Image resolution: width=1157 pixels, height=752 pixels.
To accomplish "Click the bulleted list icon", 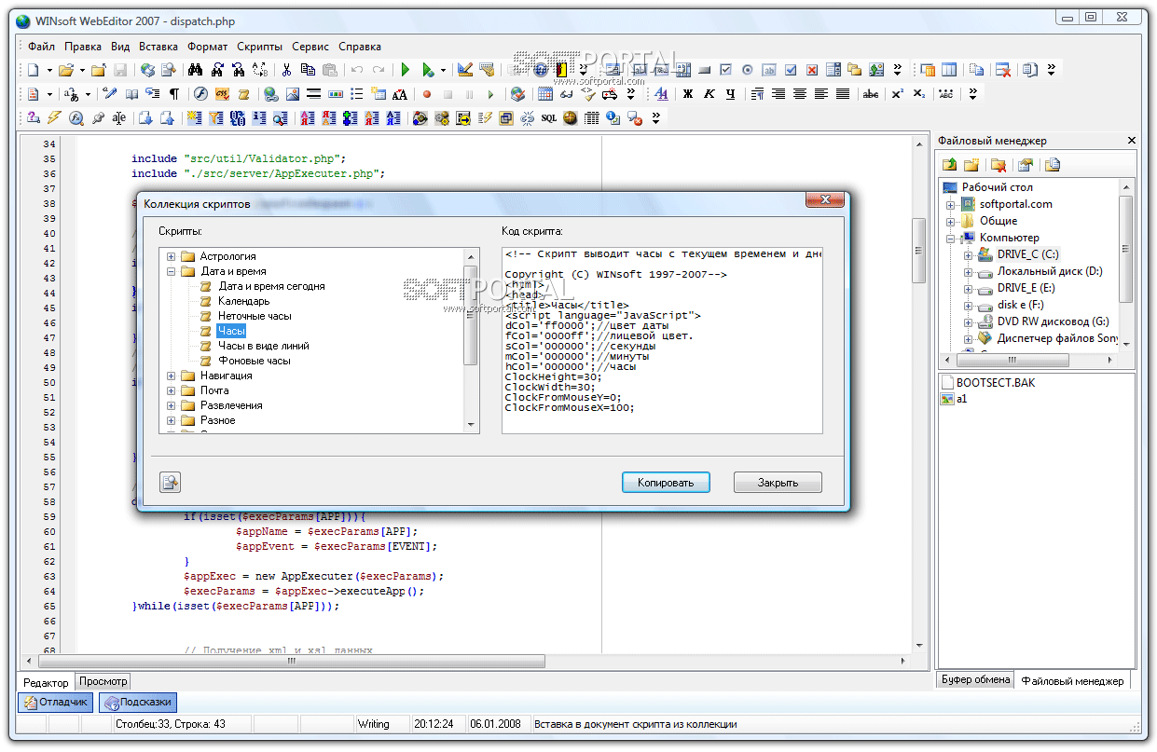I will pos(356,94).
